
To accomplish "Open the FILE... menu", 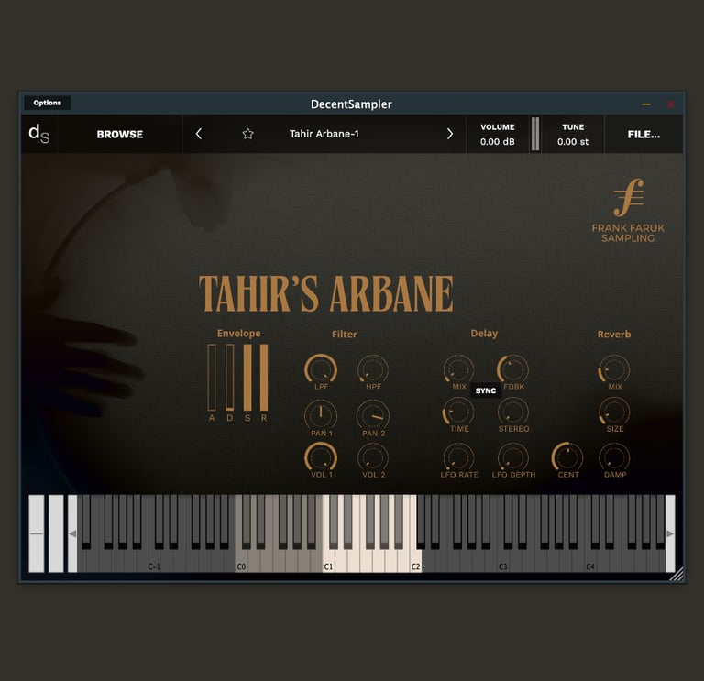I will [643, 134].
